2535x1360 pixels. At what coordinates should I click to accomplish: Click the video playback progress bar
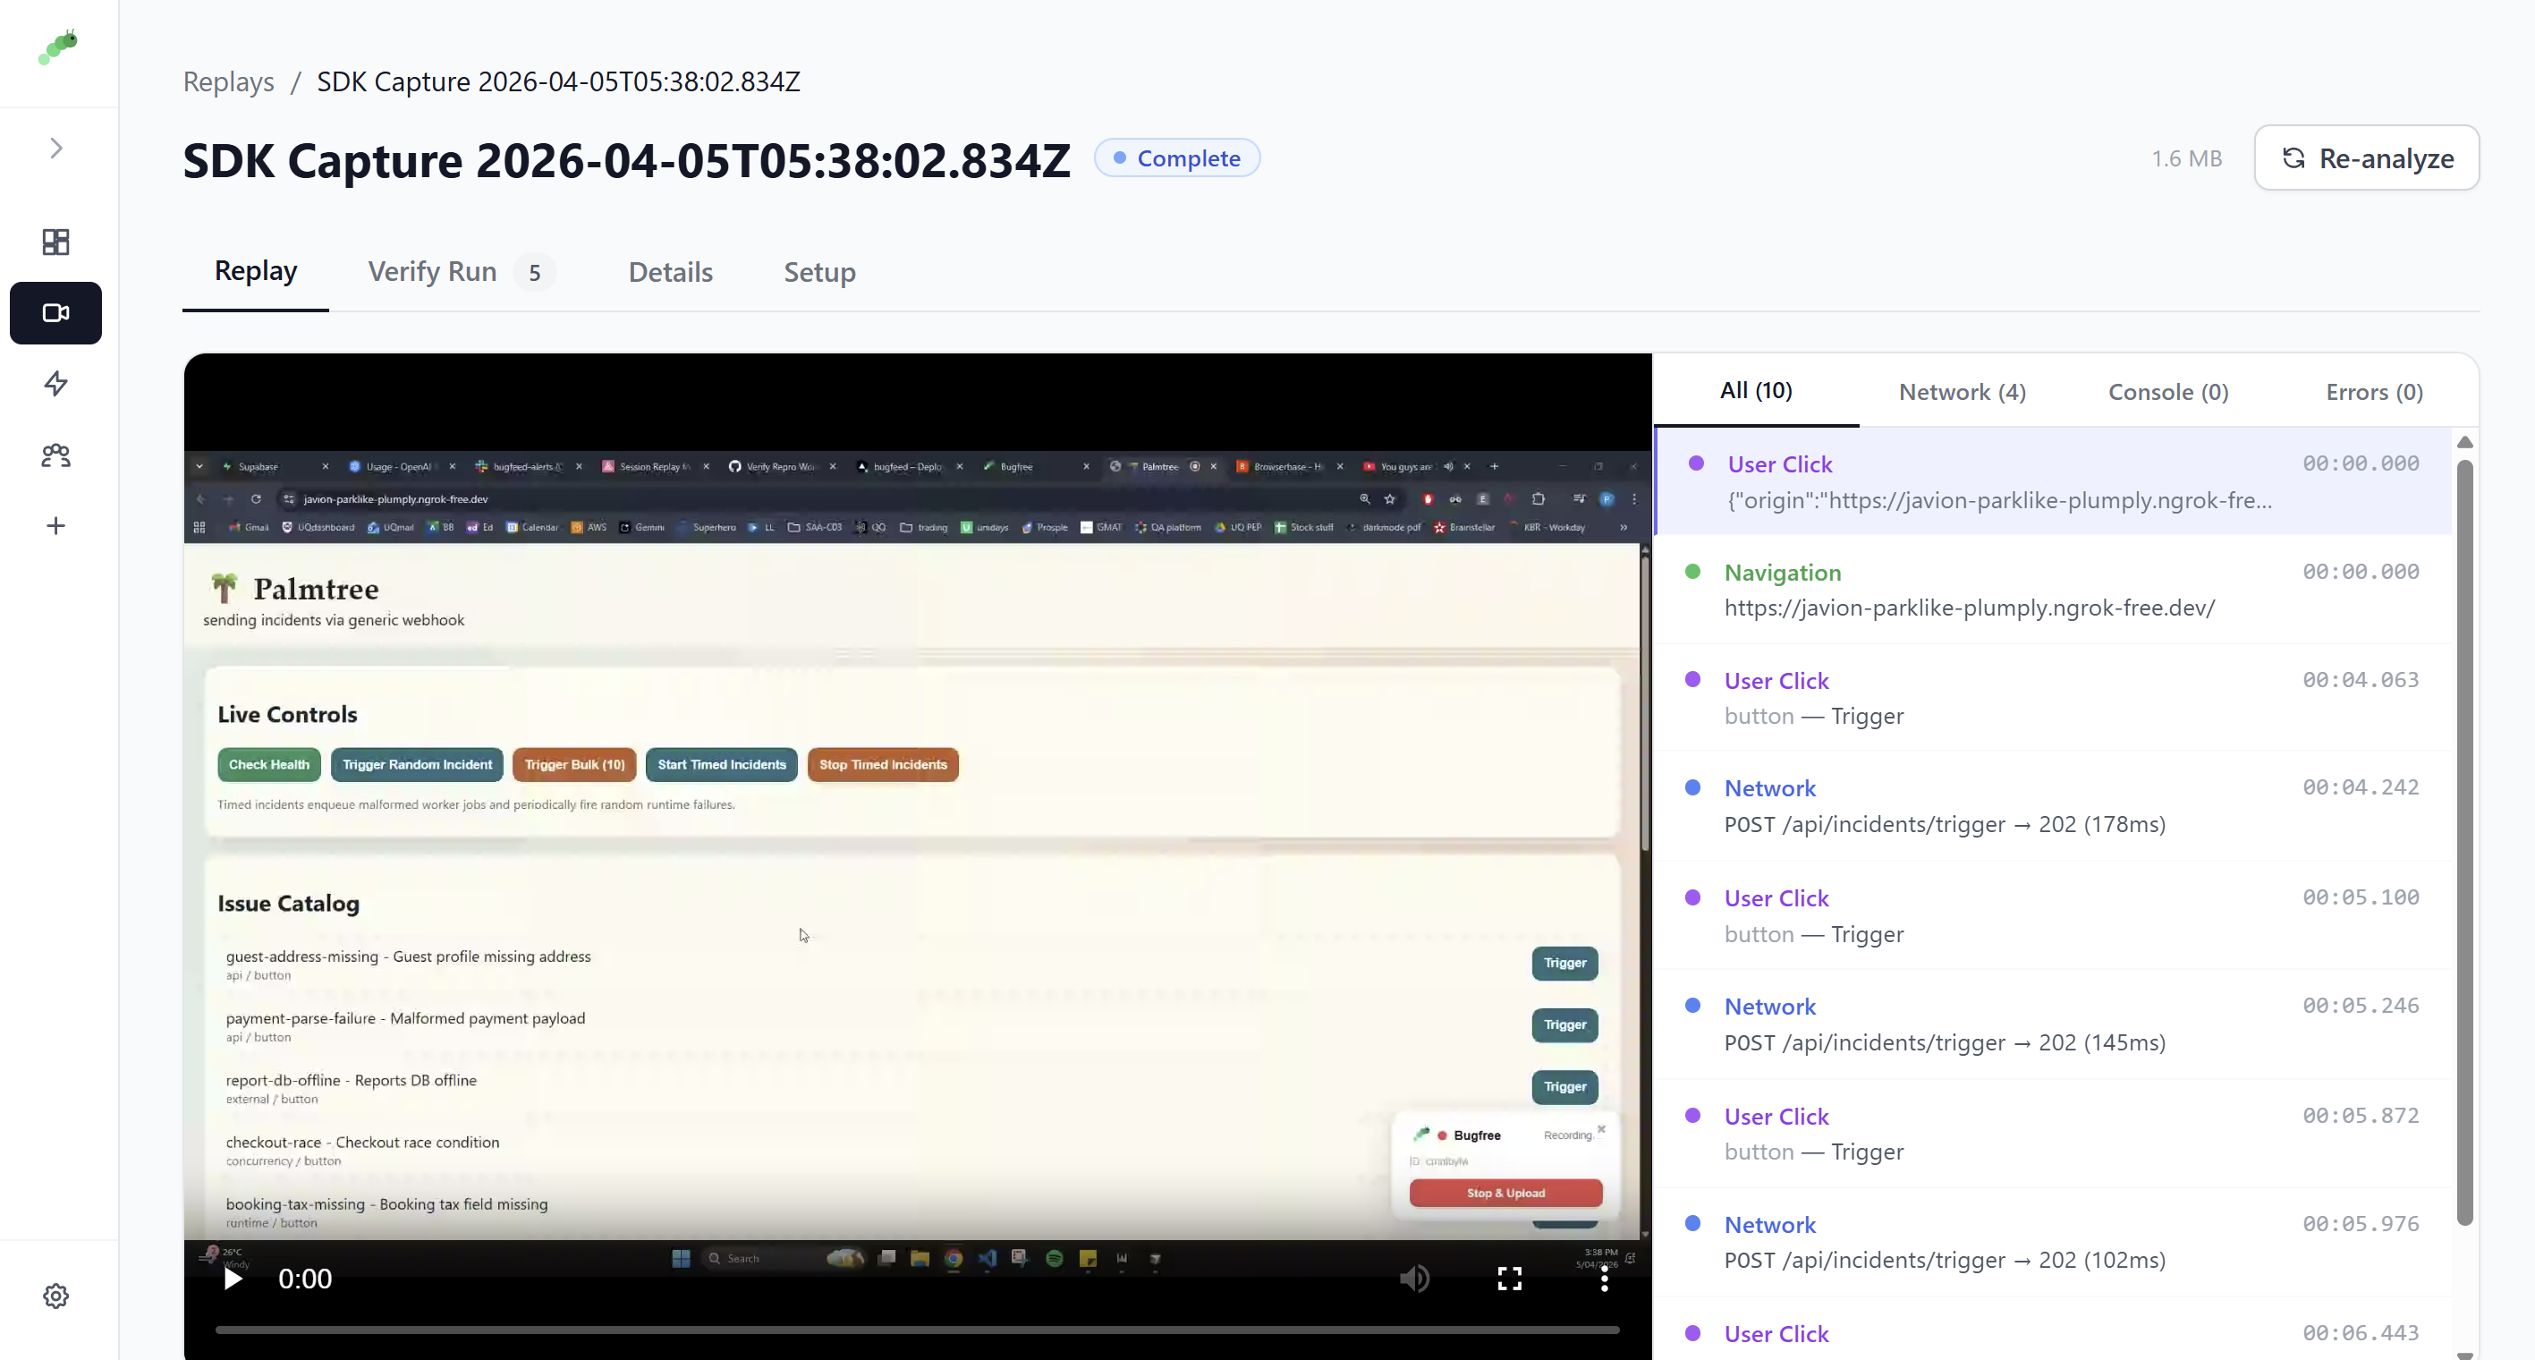point(915,1331)
